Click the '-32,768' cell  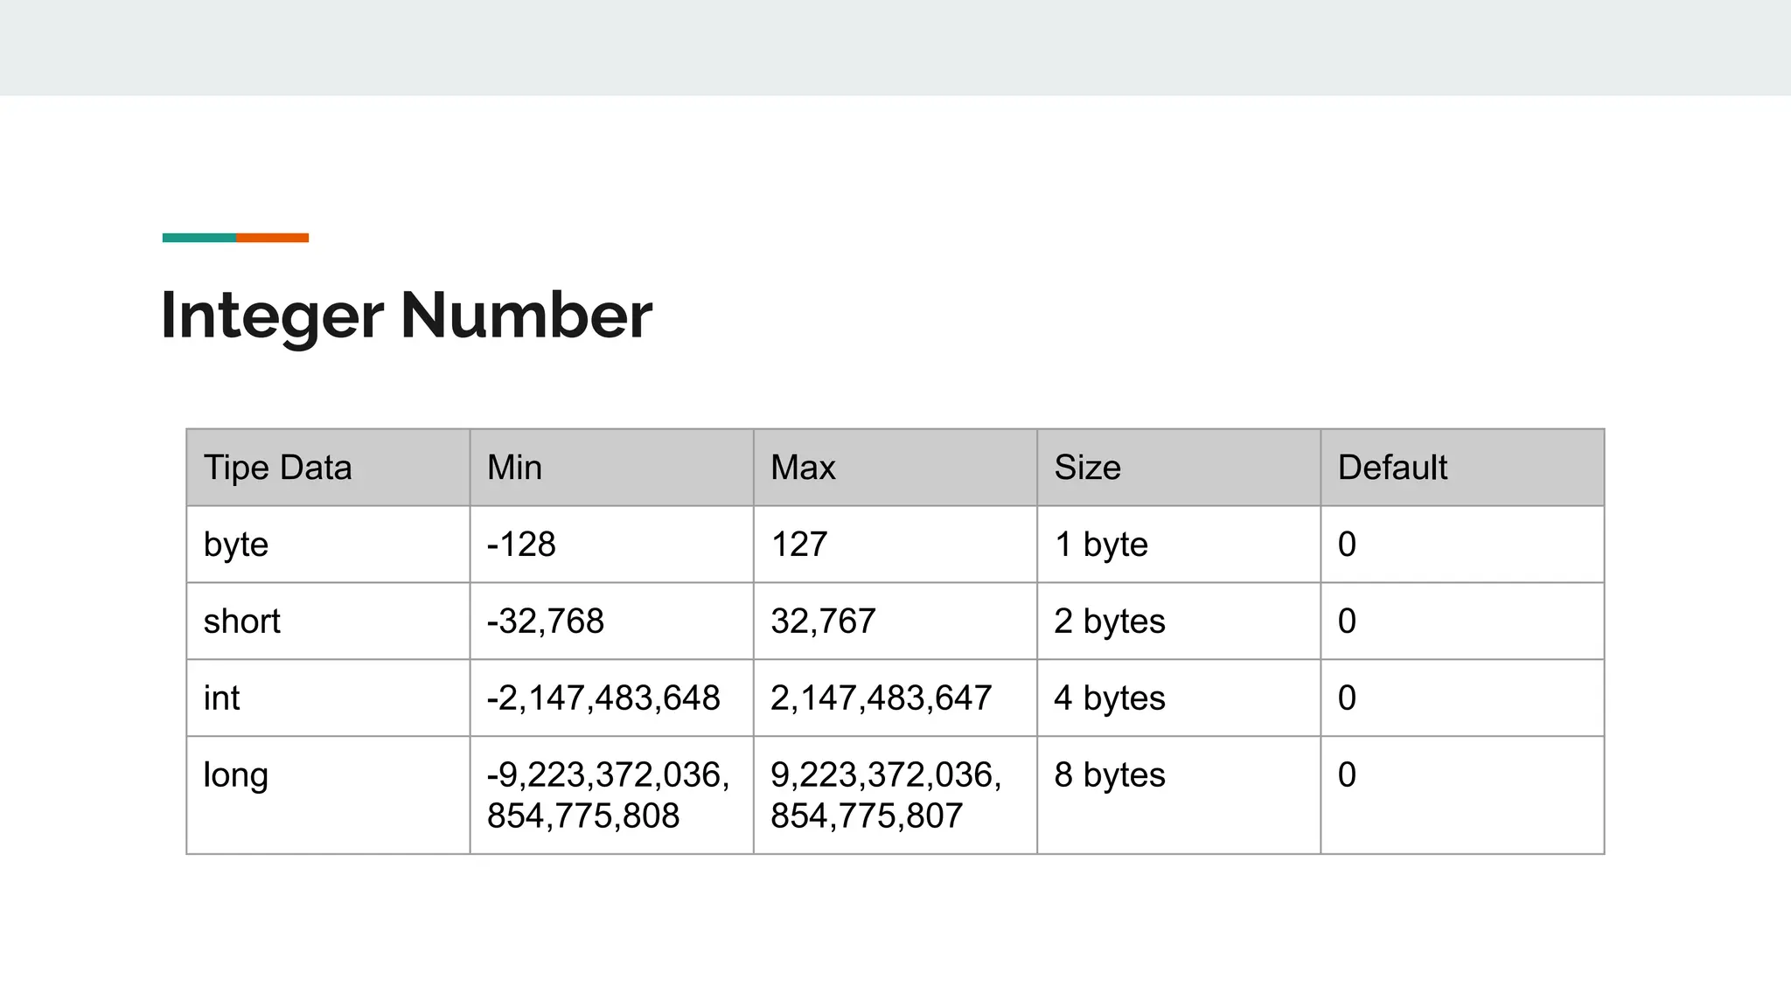(x=611, y=622)
